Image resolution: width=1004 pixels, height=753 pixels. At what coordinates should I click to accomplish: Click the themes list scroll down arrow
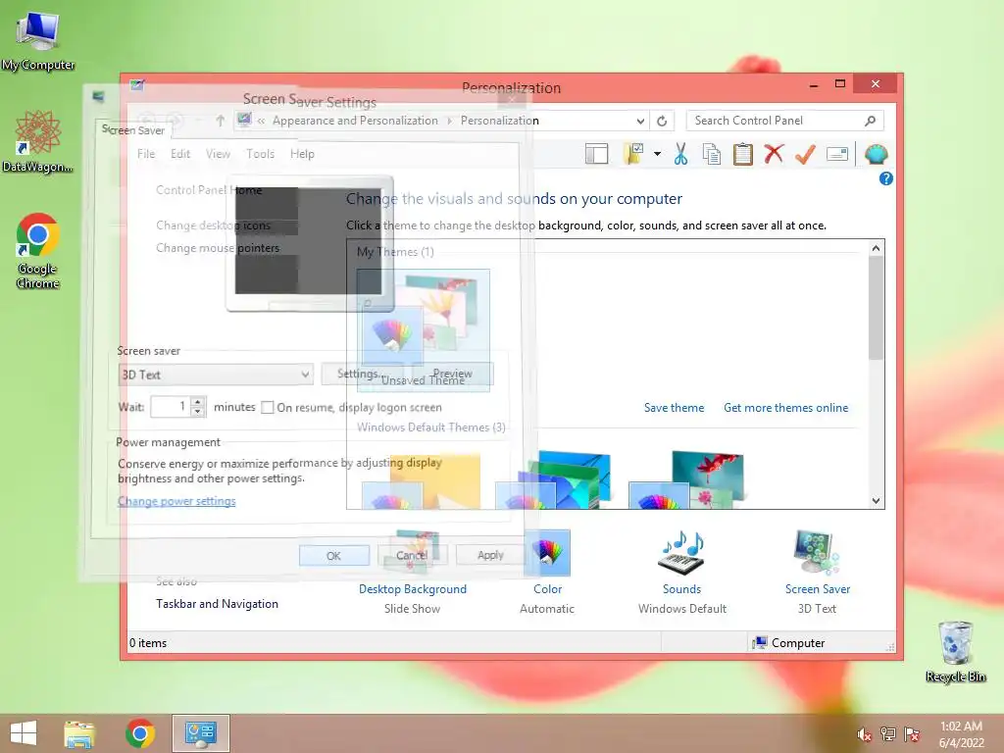(876, 501)
